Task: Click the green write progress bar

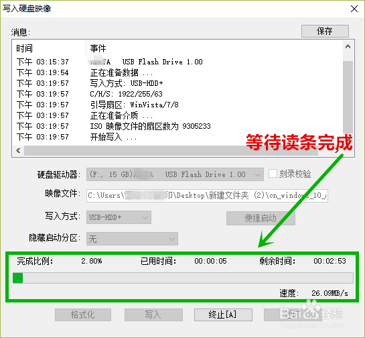Action: coord(183,278)
